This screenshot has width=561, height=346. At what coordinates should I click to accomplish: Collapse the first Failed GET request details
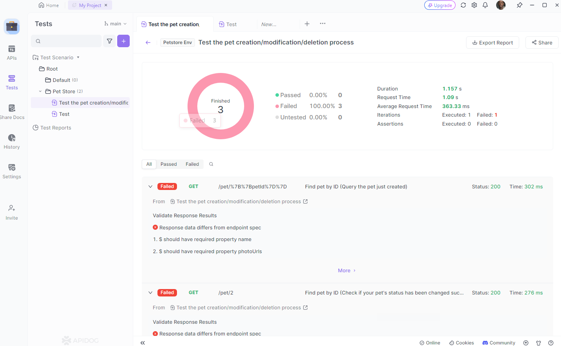point(150,186)
